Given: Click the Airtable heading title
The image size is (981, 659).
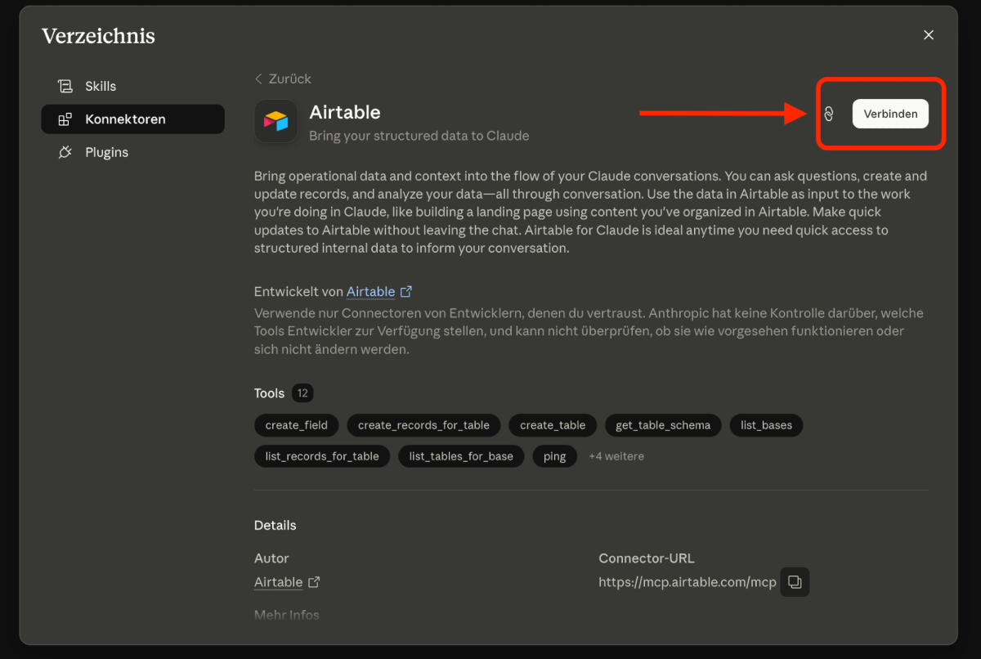Looking at the screenshot, I should tap(345, 112).
